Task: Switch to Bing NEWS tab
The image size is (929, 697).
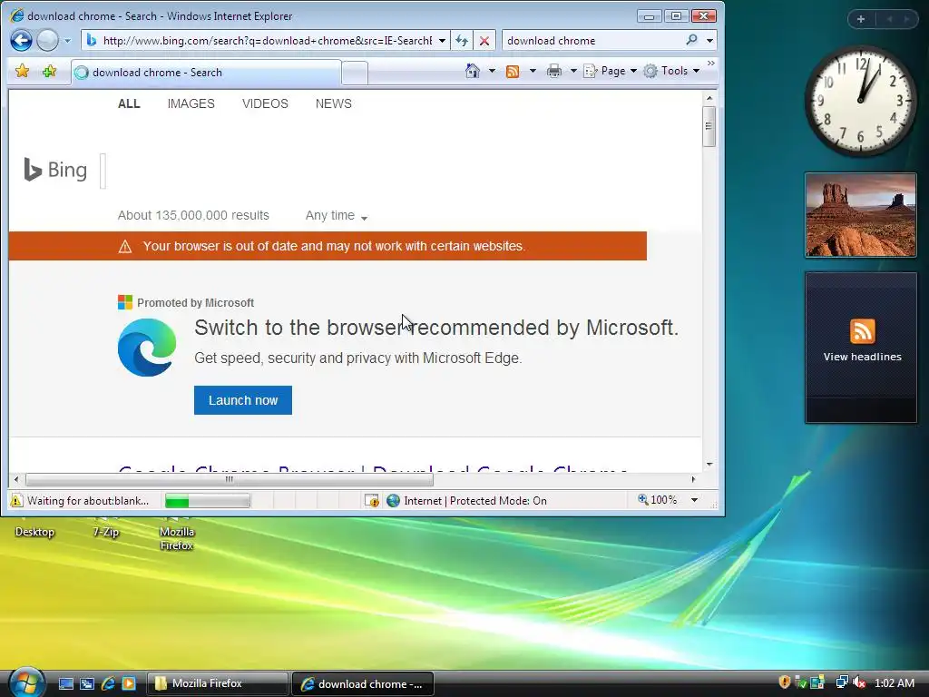Action: (x=334, y=103)
